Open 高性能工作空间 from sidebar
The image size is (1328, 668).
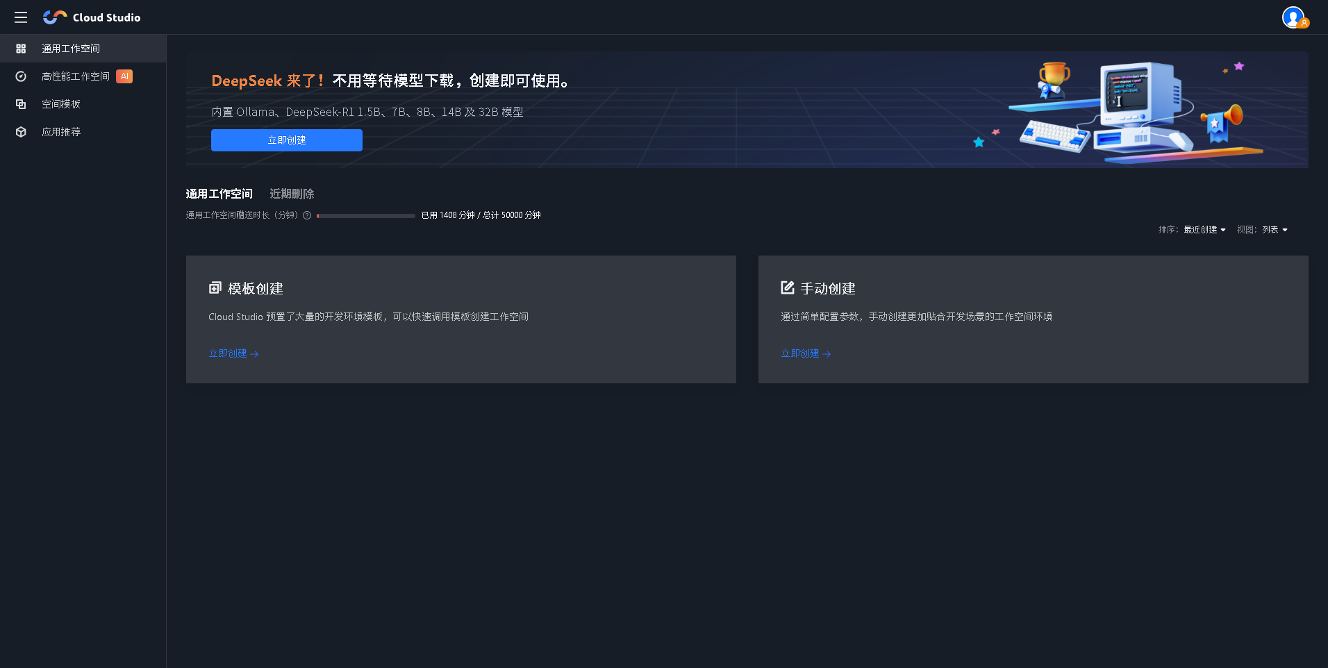point(83,76)
